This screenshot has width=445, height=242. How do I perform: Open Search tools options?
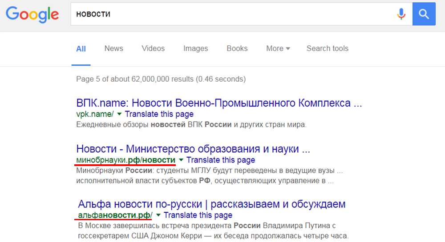click(328, 48)
